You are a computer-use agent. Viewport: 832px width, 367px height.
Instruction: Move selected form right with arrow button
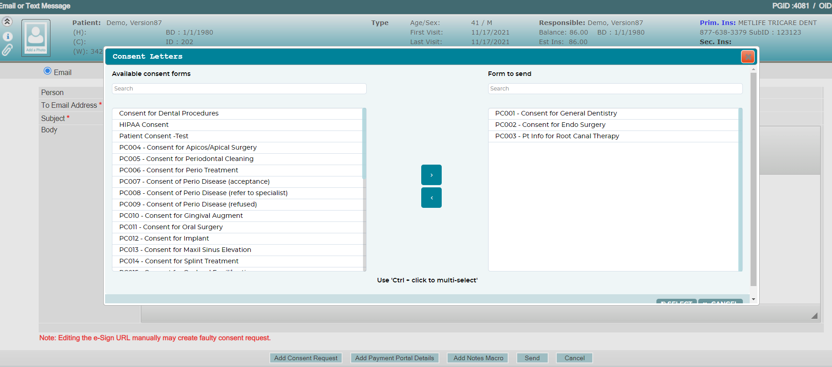(x=431, y=175)
